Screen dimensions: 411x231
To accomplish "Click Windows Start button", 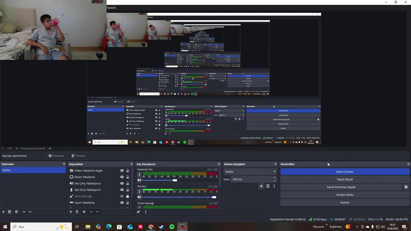I will point(5,227).
